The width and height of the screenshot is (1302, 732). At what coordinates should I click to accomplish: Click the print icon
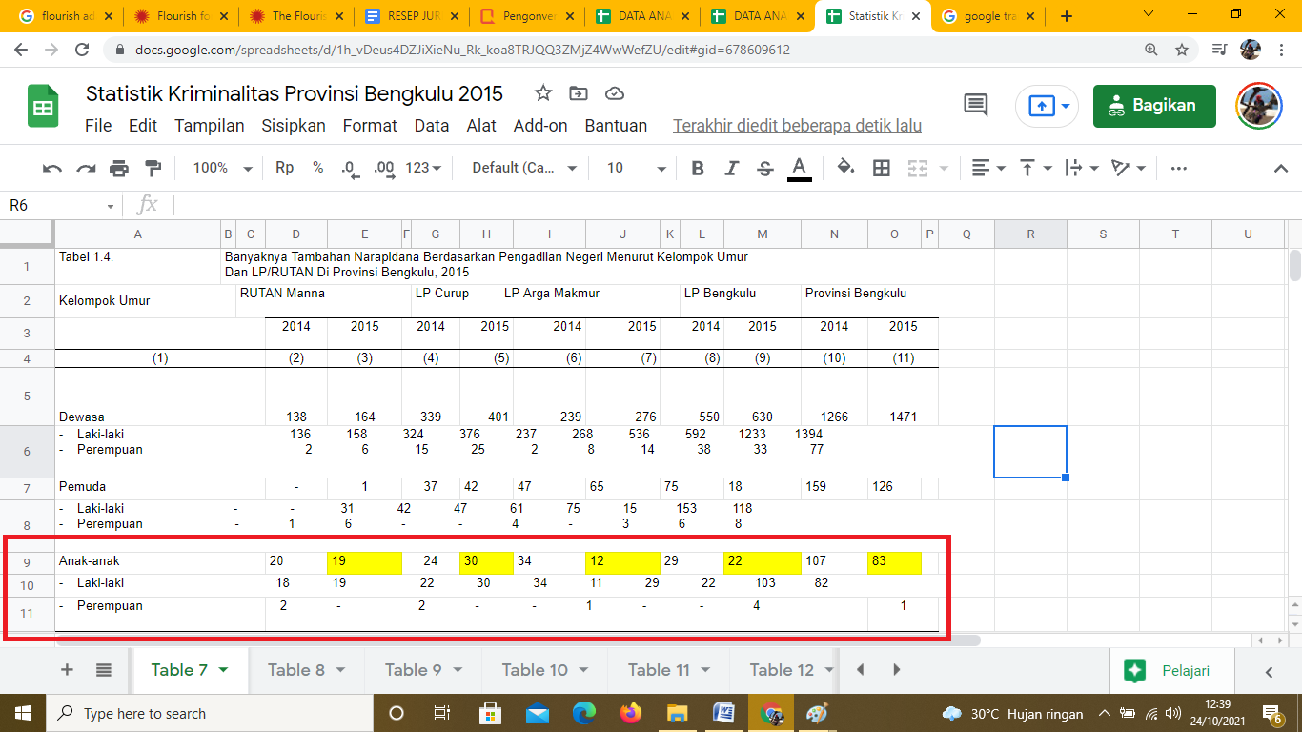pos(119,168)
